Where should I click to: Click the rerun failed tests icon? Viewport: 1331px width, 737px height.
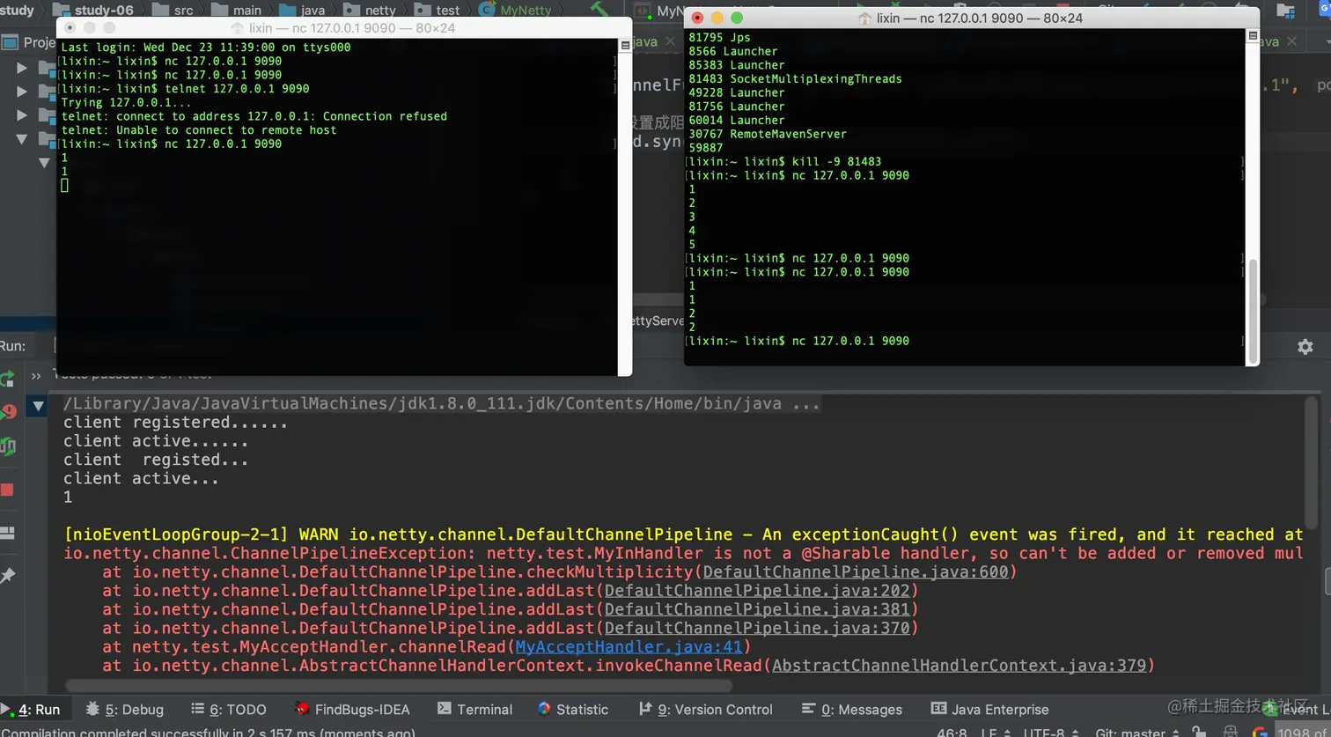coord(9,412)
